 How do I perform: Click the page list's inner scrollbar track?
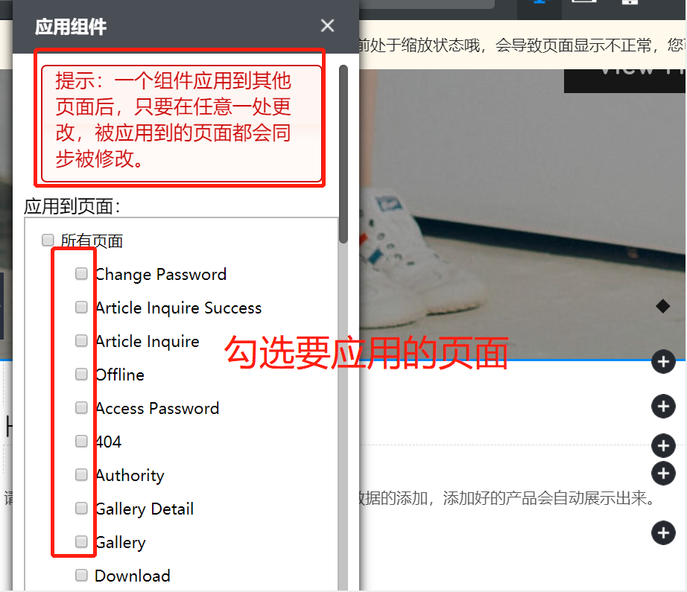(342, 416)
